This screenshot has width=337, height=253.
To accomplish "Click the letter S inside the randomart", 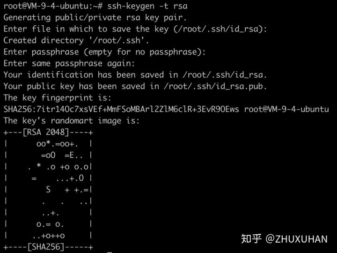I will click(x=48, y=190).
